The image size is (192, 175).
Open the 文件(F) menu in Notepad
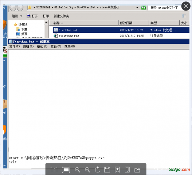(x=15, y=46)
